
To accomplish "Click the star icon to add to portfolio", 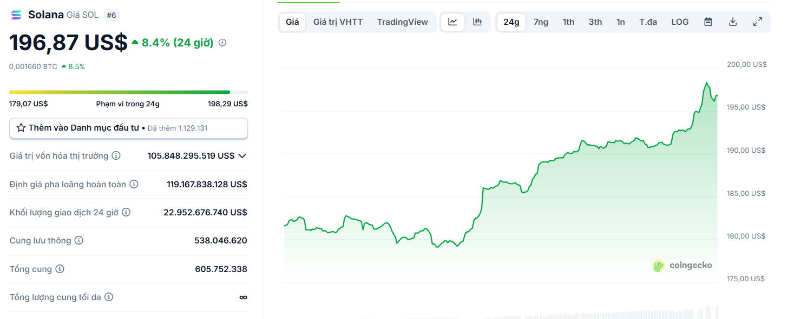I will [21, 128].
